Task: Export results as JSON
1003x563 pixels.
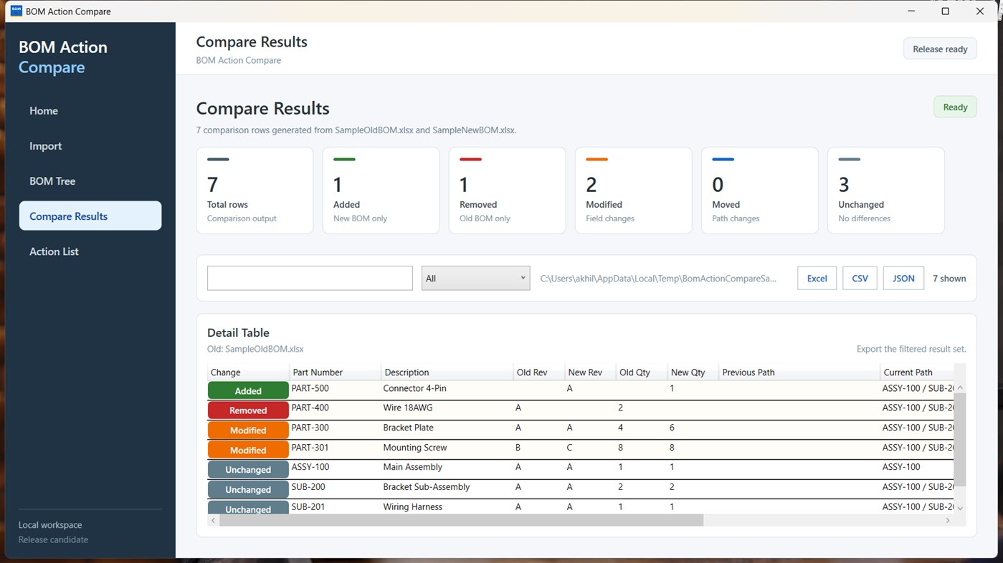Action: 903,278
